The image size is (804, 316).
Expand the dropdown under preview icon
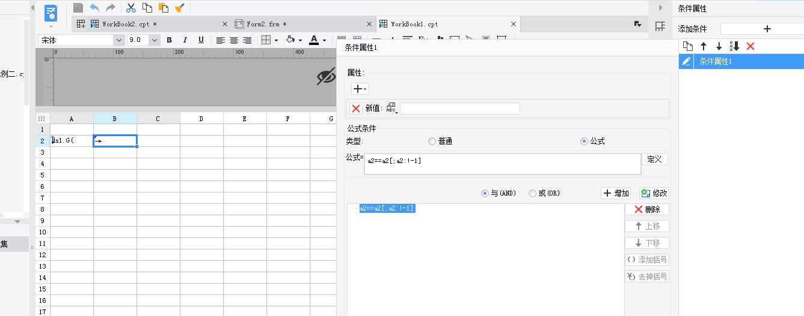[51, 26]
